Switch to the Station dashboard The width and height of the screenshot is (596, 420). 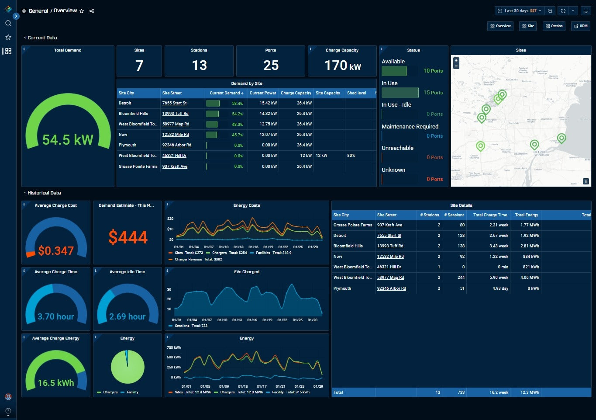[554, 26]
